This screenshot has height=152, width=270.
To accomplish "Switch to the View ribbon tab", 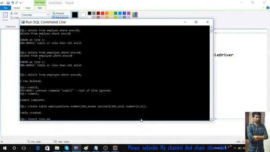I will [x=28, y=8].
